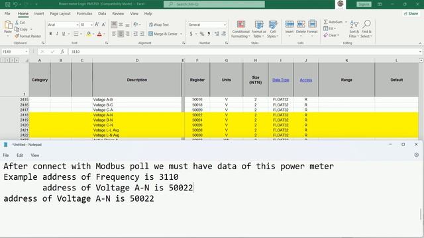Viewport: 424px width, 238px height.
Task: Open Find & Select magnifier
Action: pyautogui.click(x=366, y=29)
